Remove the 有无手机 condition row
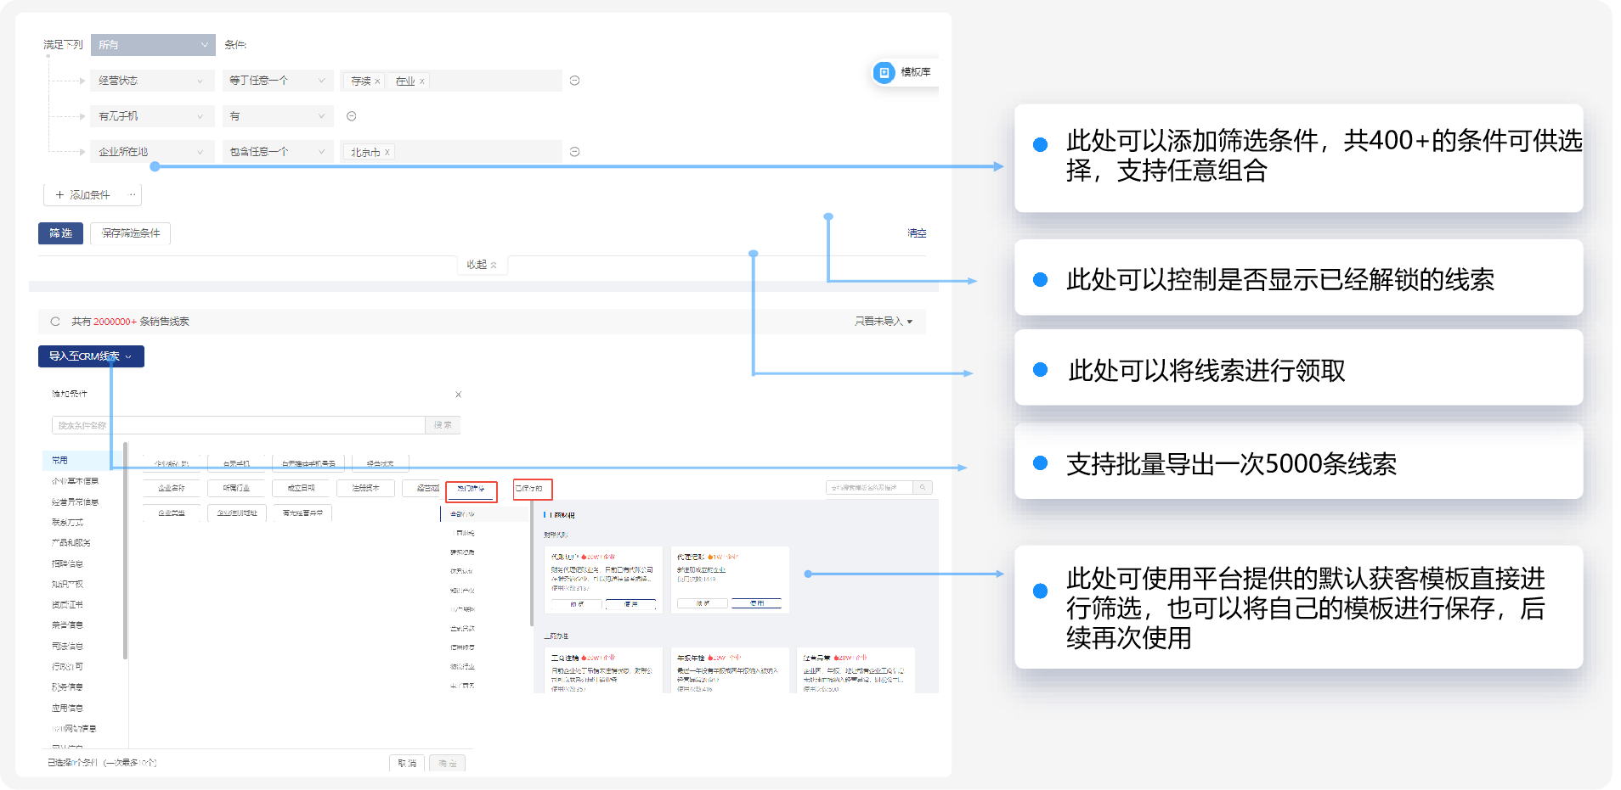This screenshot has height=790, width=1621. tap(351, 116)
